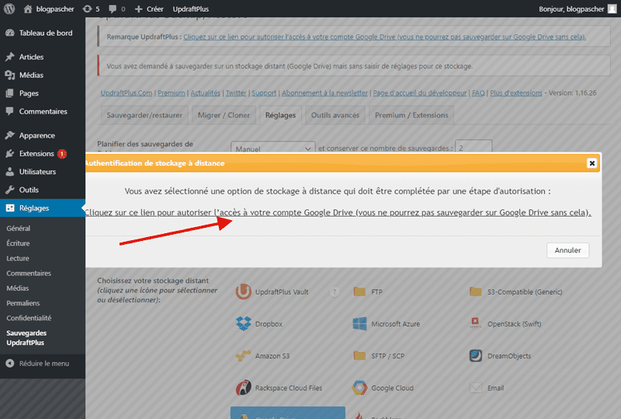Open Médias item under Réglages submenu
The height and width of the screenshot is (419, 621).
tap(17, 288)
